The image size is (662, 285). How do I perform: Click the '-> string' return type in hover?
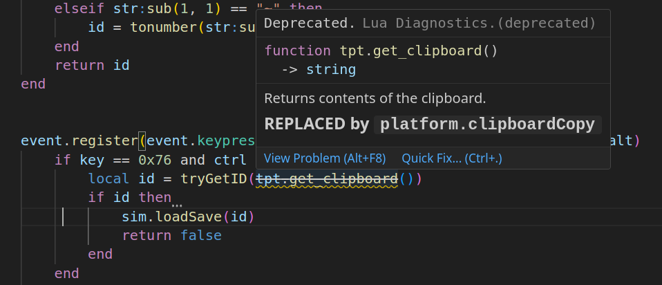(x=319, y=70)
